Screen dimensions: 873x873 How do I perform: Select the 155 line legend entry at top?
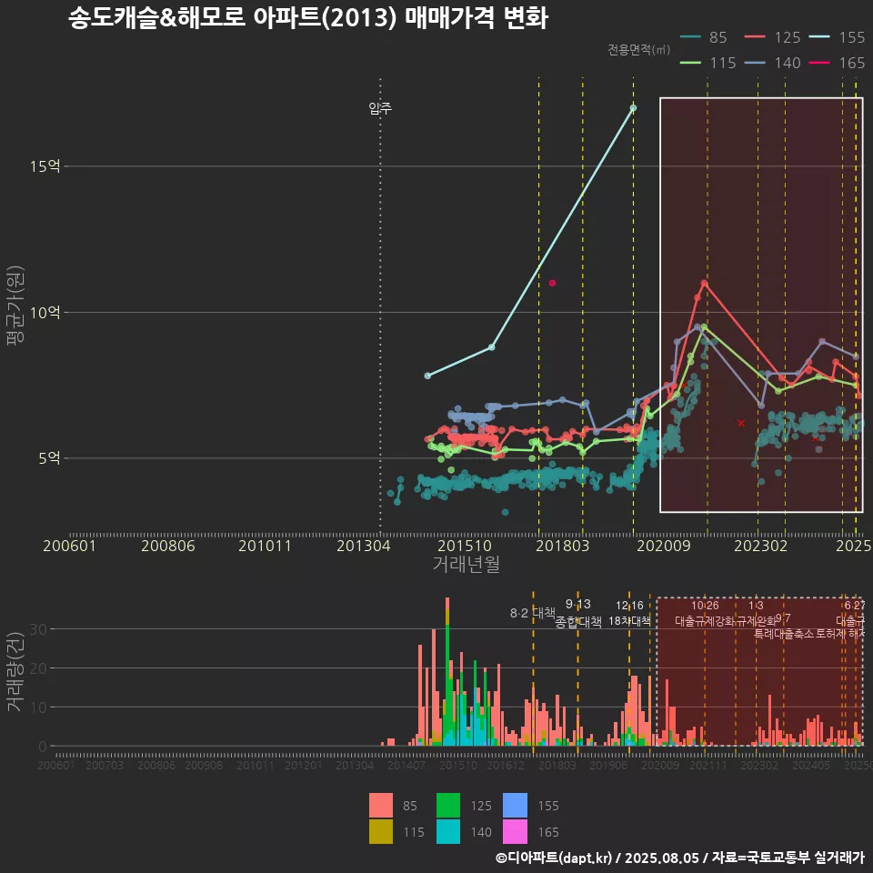(x=837, y=37)
